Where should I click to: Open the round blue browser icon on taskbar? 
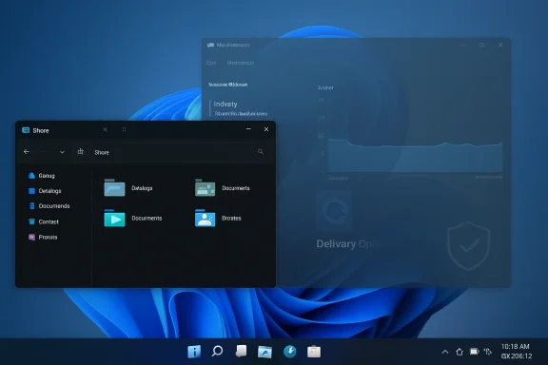(x=290, y=351)
